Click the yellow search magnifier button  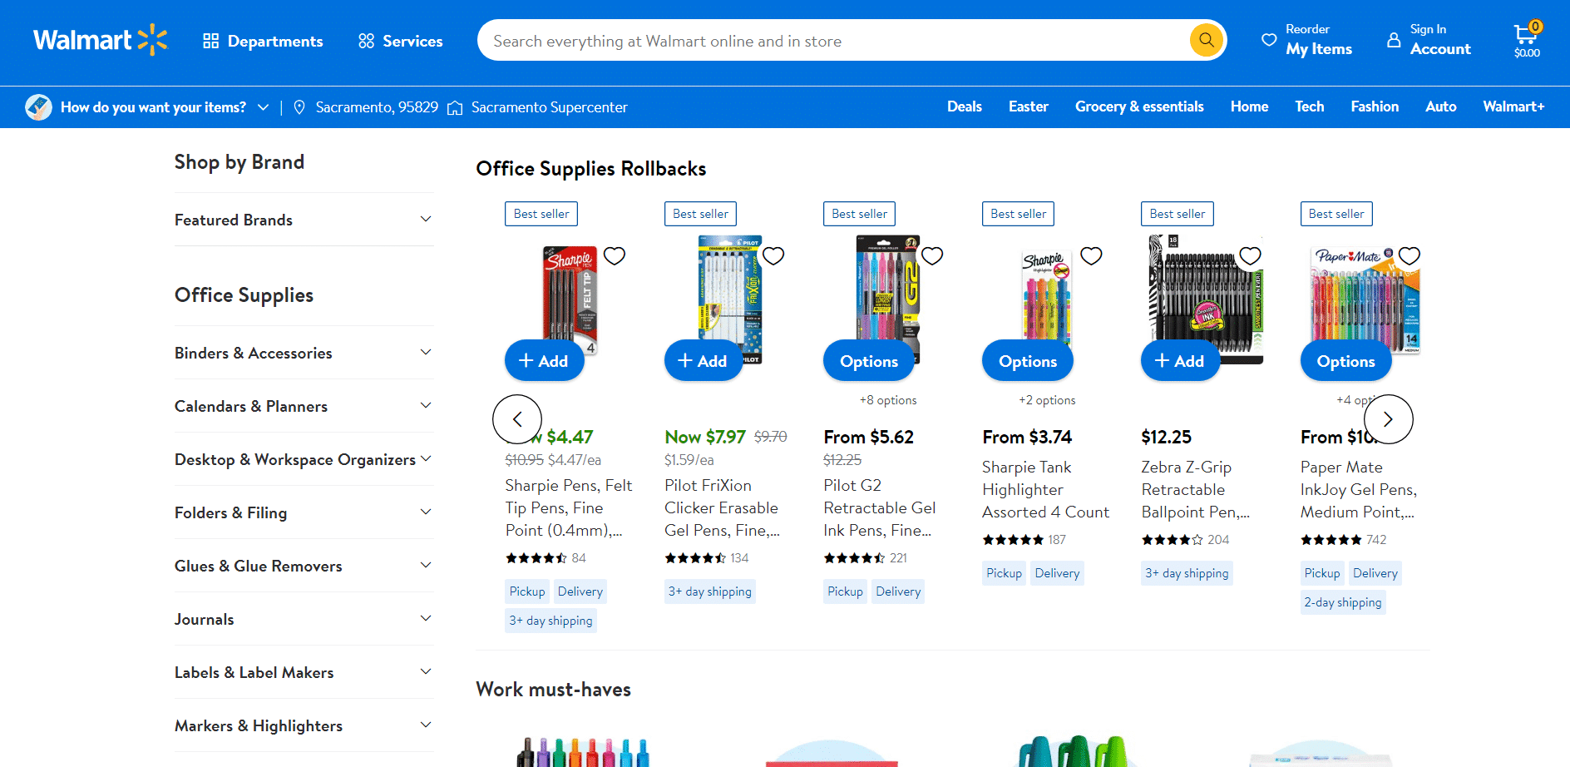pyautogui.click(x=1206, y=40)
